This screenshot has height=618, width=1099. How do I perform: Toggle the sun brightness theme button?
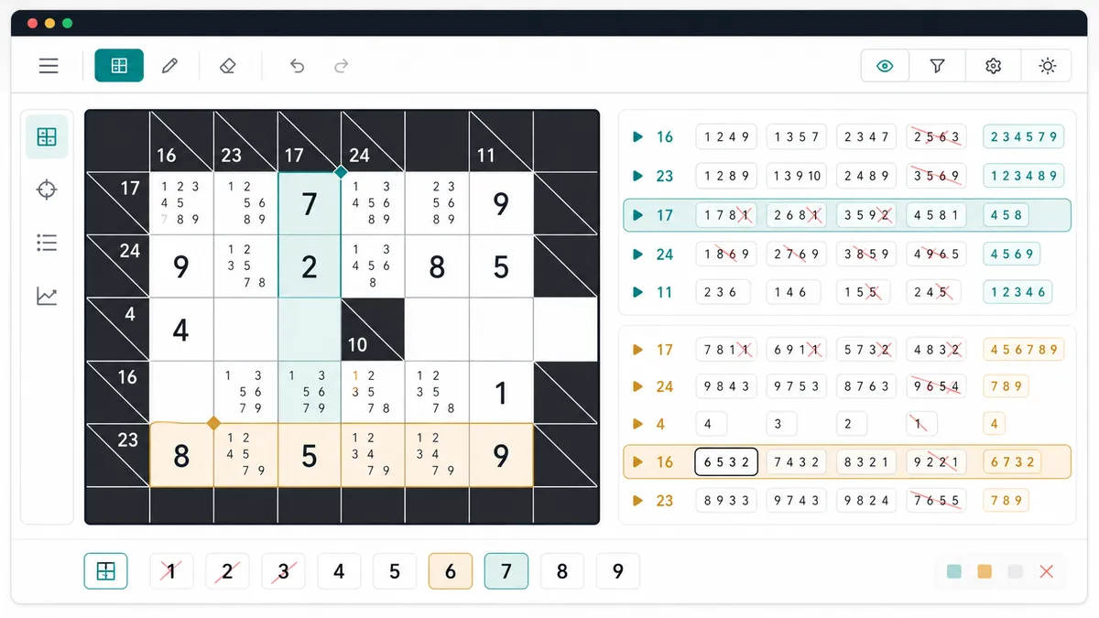coord(1048,66)
